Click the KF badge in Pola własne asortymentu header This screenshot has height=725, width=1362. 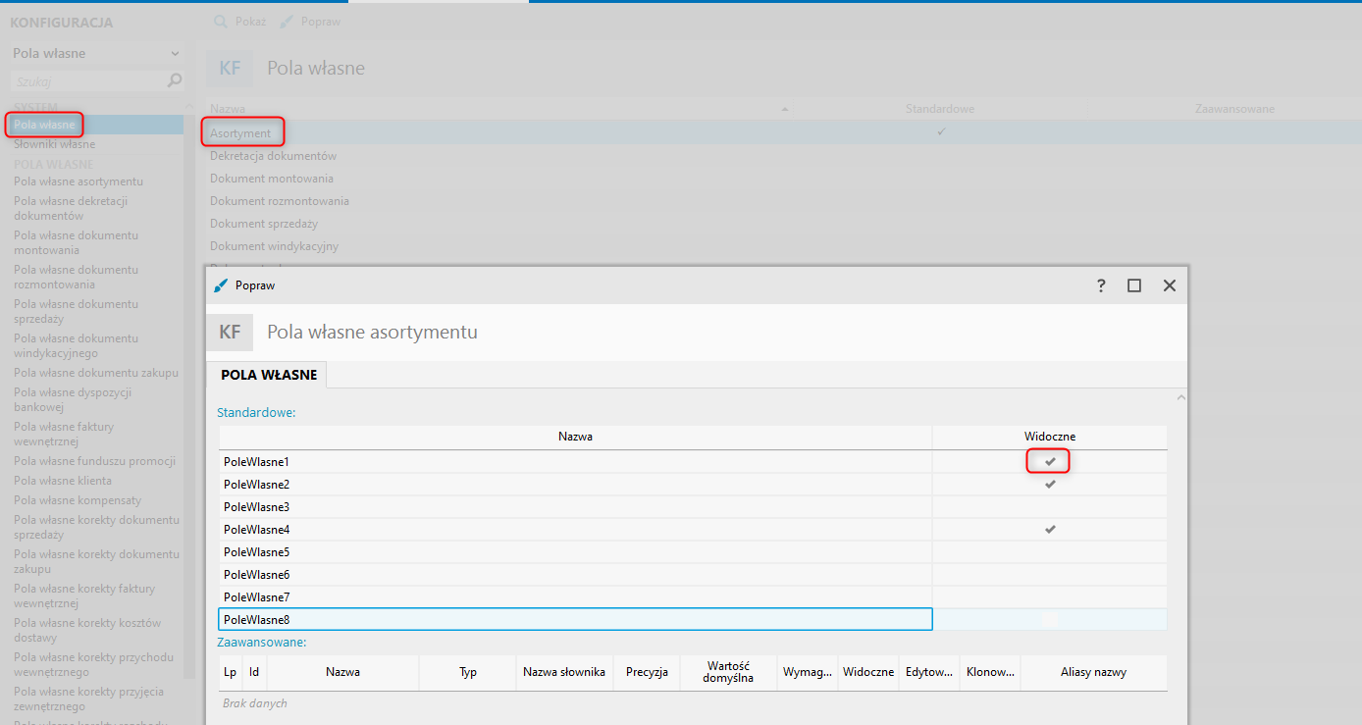point(230,333)
